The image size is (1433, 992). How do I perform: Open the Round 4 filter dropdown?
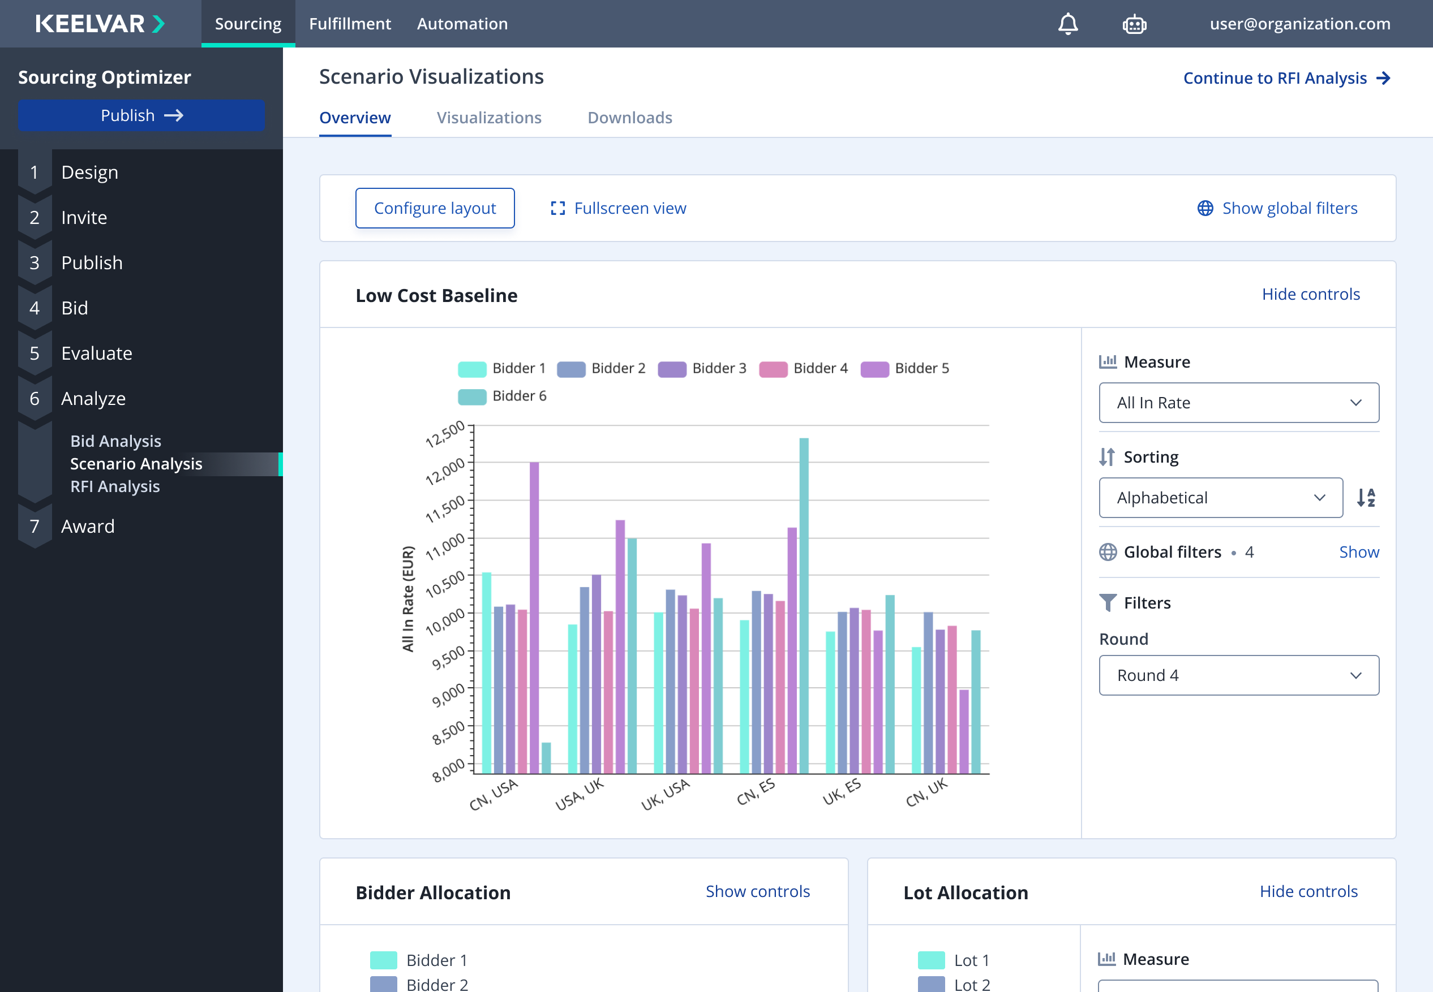tap(1238, 675)
